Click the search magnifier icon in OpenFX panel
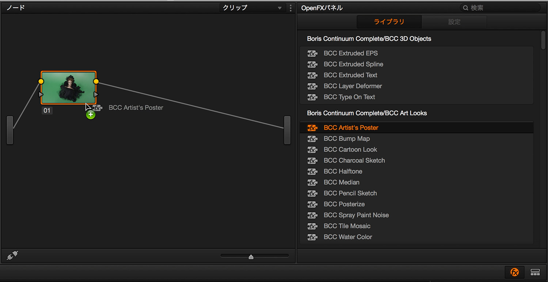 coord(465,8)
